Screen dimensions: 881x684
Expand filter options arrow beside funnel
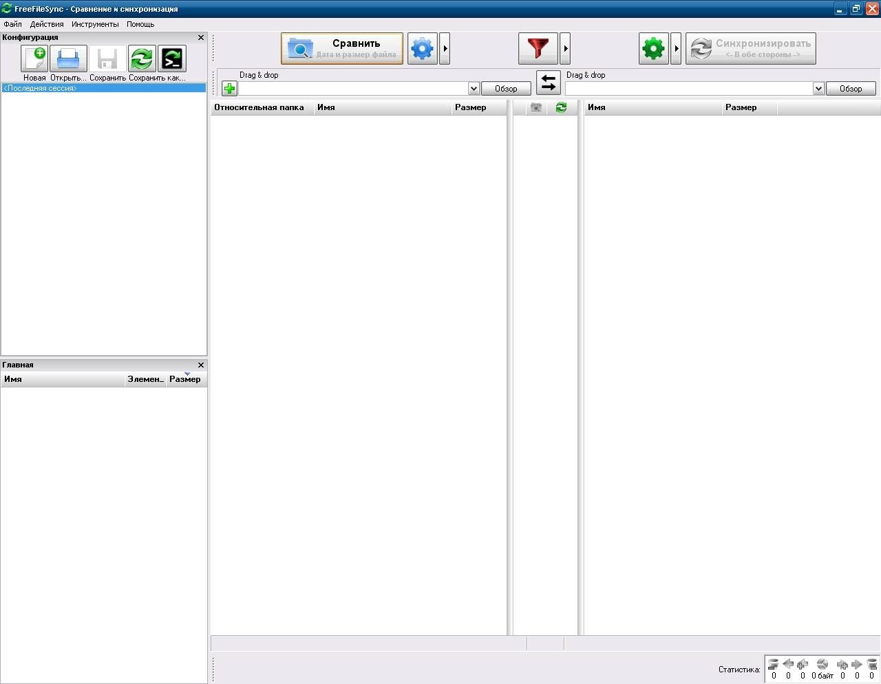pos(565,49)
